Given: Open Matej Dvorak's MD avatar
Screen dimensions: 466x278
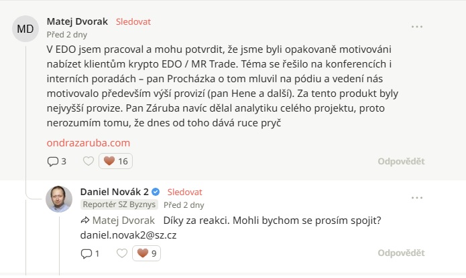Looking at the screenshot, I should coord(25,29).
